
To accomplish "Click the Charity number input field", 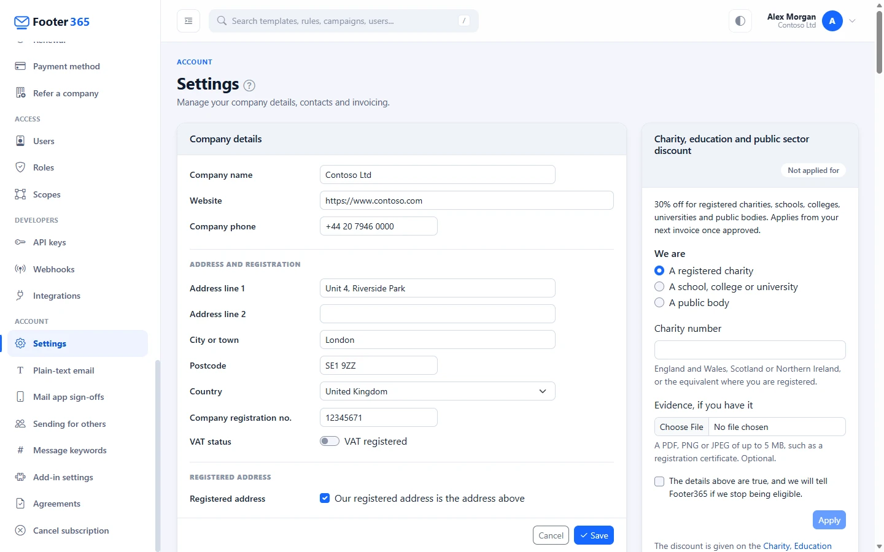I will (x=750, y=350).
